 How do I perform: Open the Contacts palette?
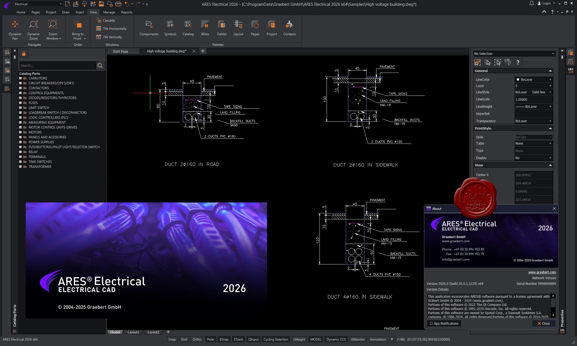289,28
